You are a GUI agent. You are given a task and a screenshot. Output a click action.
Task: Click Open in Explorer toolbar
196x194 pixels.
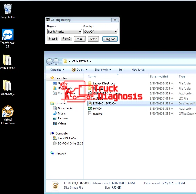pos(77,70)
